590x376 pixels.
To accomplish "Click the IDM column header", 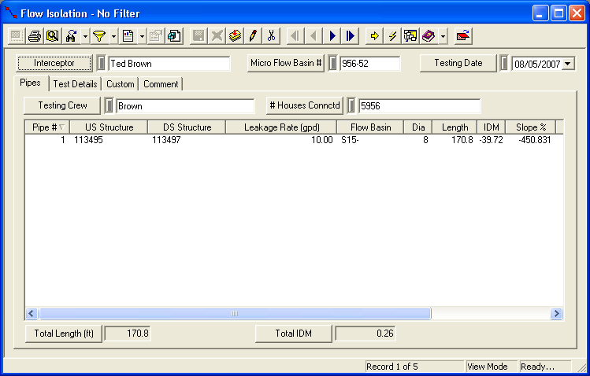I will [x=492, y=127].
